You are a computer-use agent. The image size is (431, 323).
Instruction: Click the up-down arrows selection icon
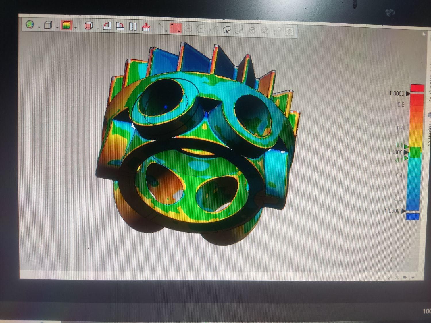[277, 31]
